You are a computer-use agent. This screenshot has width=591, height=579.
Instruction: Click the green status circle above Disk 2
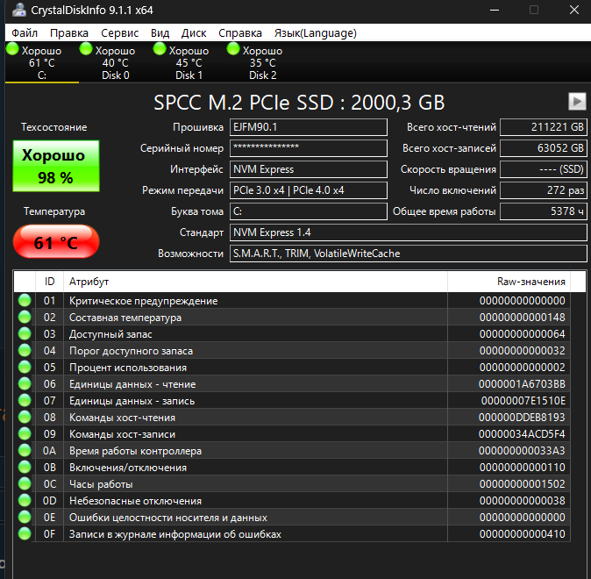click(233, 48)
